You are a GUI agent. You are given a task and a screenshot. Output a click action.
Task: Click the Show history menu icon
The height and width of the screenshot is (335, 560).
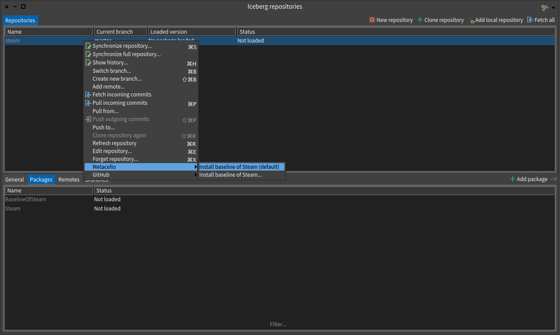tap(88, 63)
